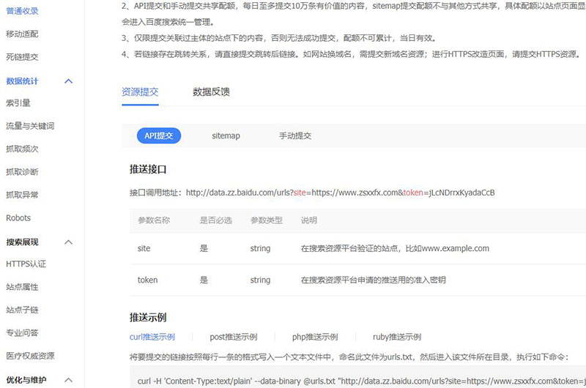Click the interface URL containing data.zz.baidu.com
Viewport: 586px width, 388px height.
(341, 193)
